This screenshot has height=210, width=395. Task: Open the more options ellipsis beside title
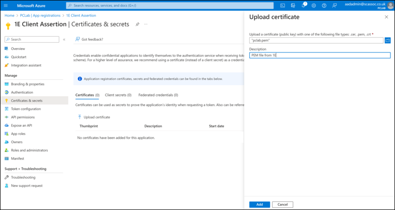(146, 24)
